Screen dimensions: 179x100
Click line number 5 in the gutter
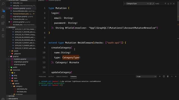click(x=45, y=28)
